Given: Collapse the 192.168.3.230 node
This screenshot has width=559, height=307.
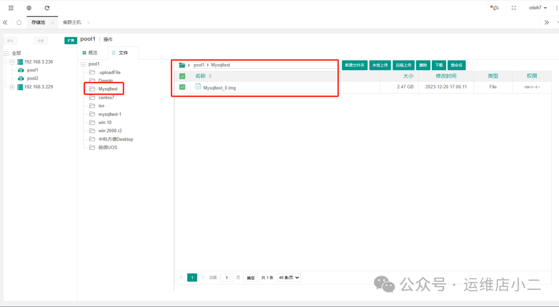Looking at the screenshot, I should tap(12, 62).
